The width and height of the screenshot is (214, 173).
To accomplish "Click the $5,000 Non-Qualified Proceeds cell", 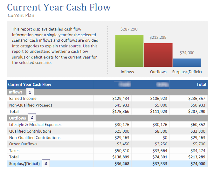I will (x=161, y=105).
